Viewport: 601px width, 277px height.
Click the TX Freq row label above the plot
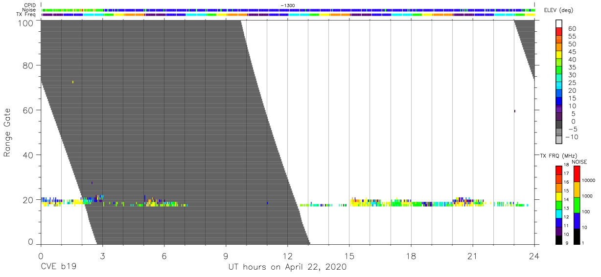[x=27, y=15]
